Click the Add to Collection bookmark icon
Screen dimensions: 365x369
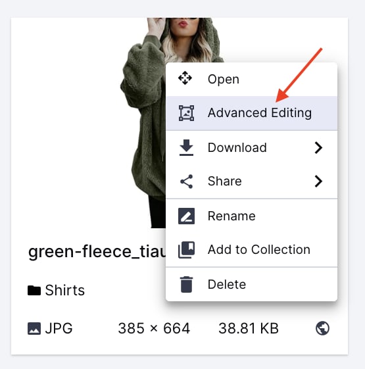[x=186, y=250]
